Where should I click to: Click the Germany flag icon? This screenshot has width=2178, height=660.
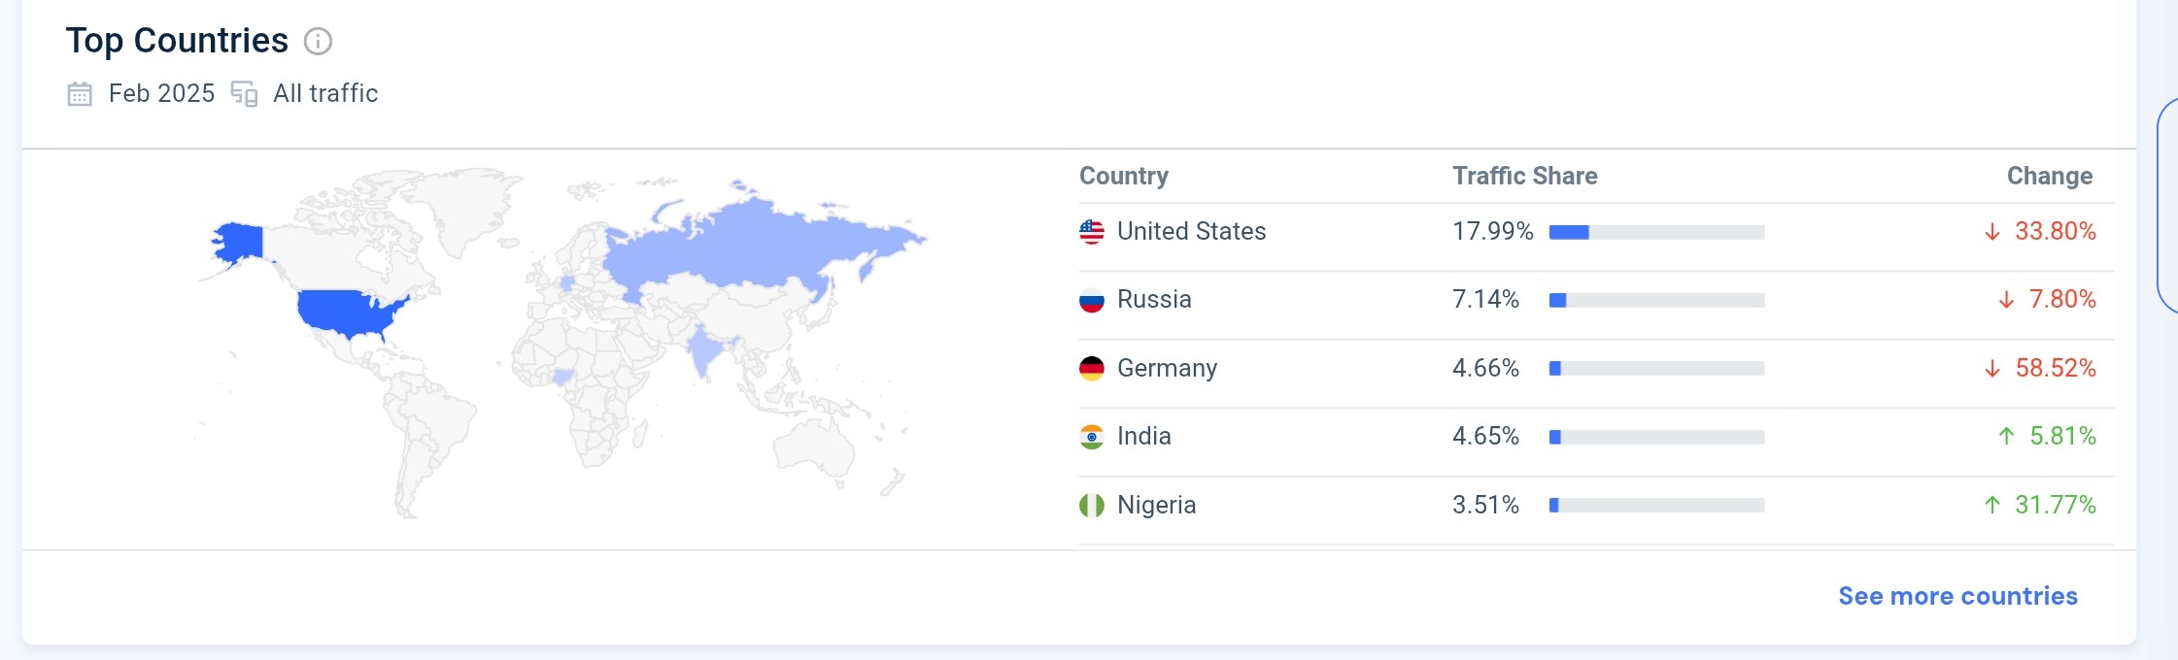click(x=1092, y=369)
